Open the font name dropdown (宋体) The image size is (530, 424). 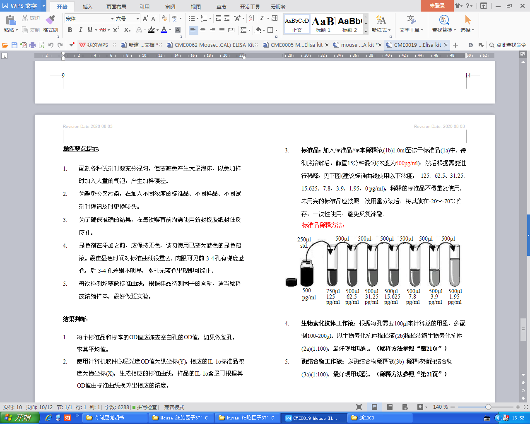click(x=112, y=19)
